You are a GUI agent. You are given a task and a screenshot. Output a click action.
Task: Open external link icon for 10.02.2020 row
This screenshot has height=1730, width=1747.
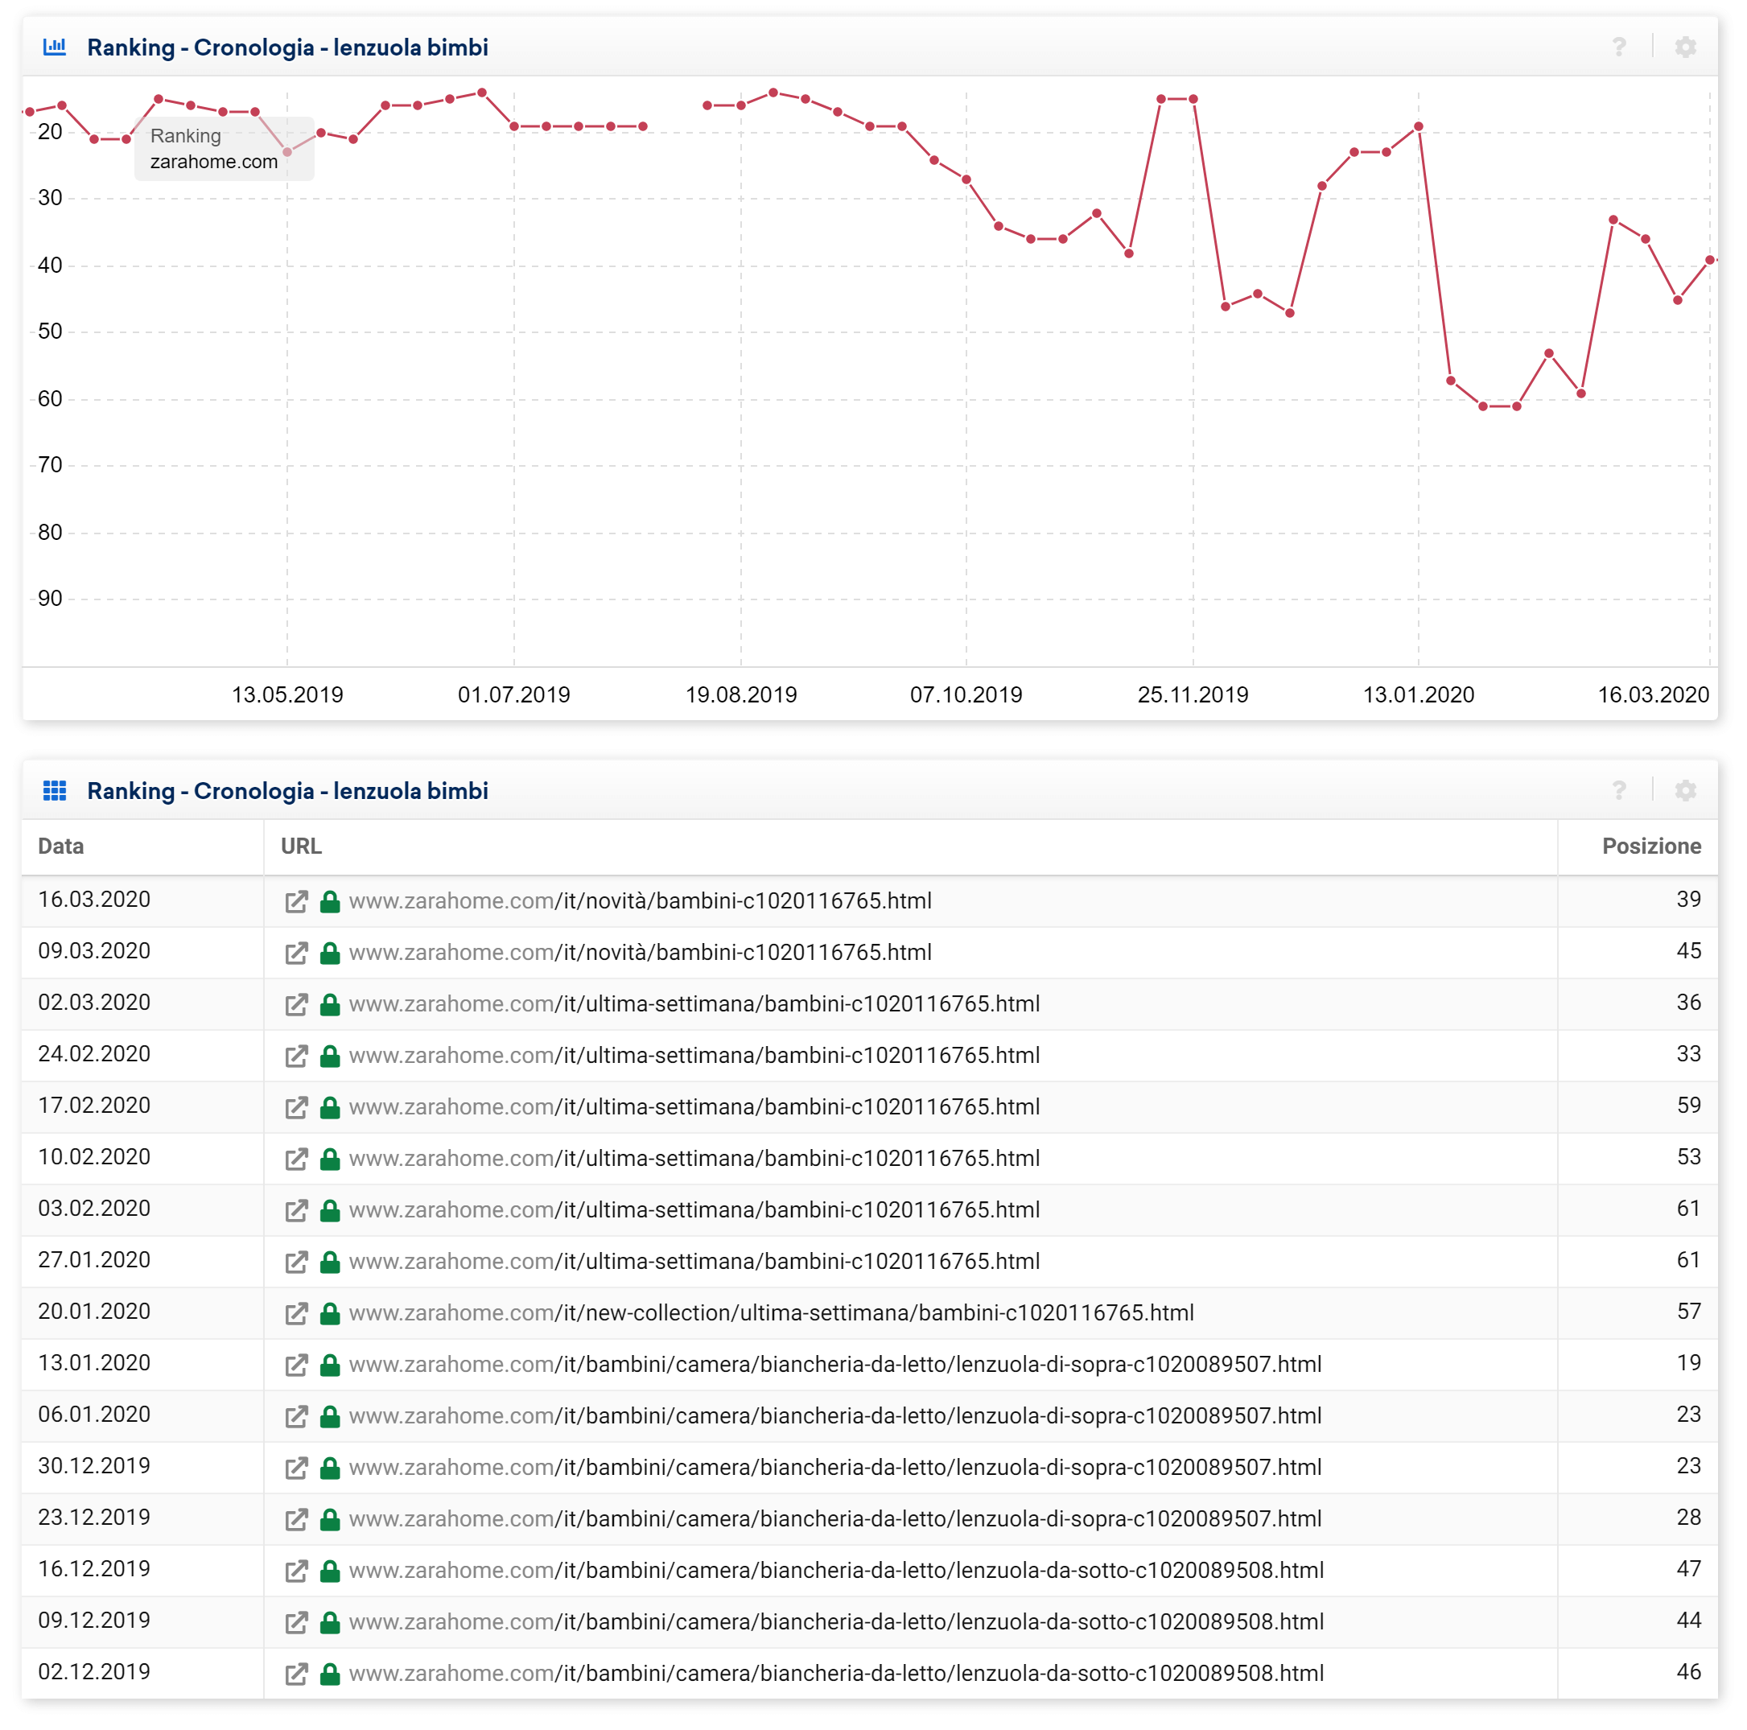point(297,1159)
